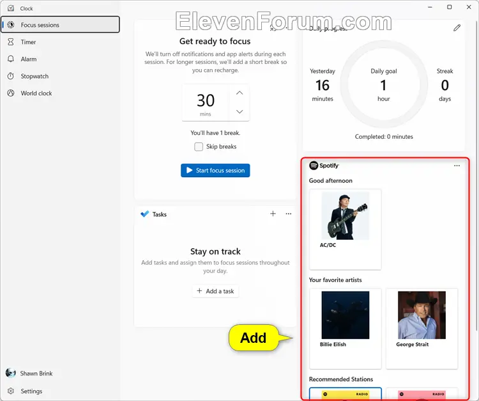Viewport: 479px width, 401px height.
Task: Click Shawn Brink profile avatar
Action: [x=11, y=373]
